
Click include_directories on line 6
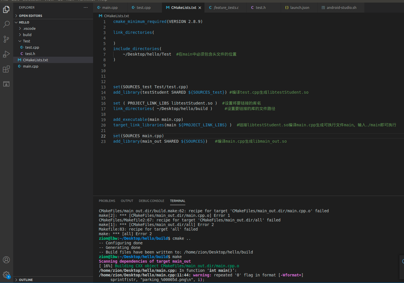136,49
